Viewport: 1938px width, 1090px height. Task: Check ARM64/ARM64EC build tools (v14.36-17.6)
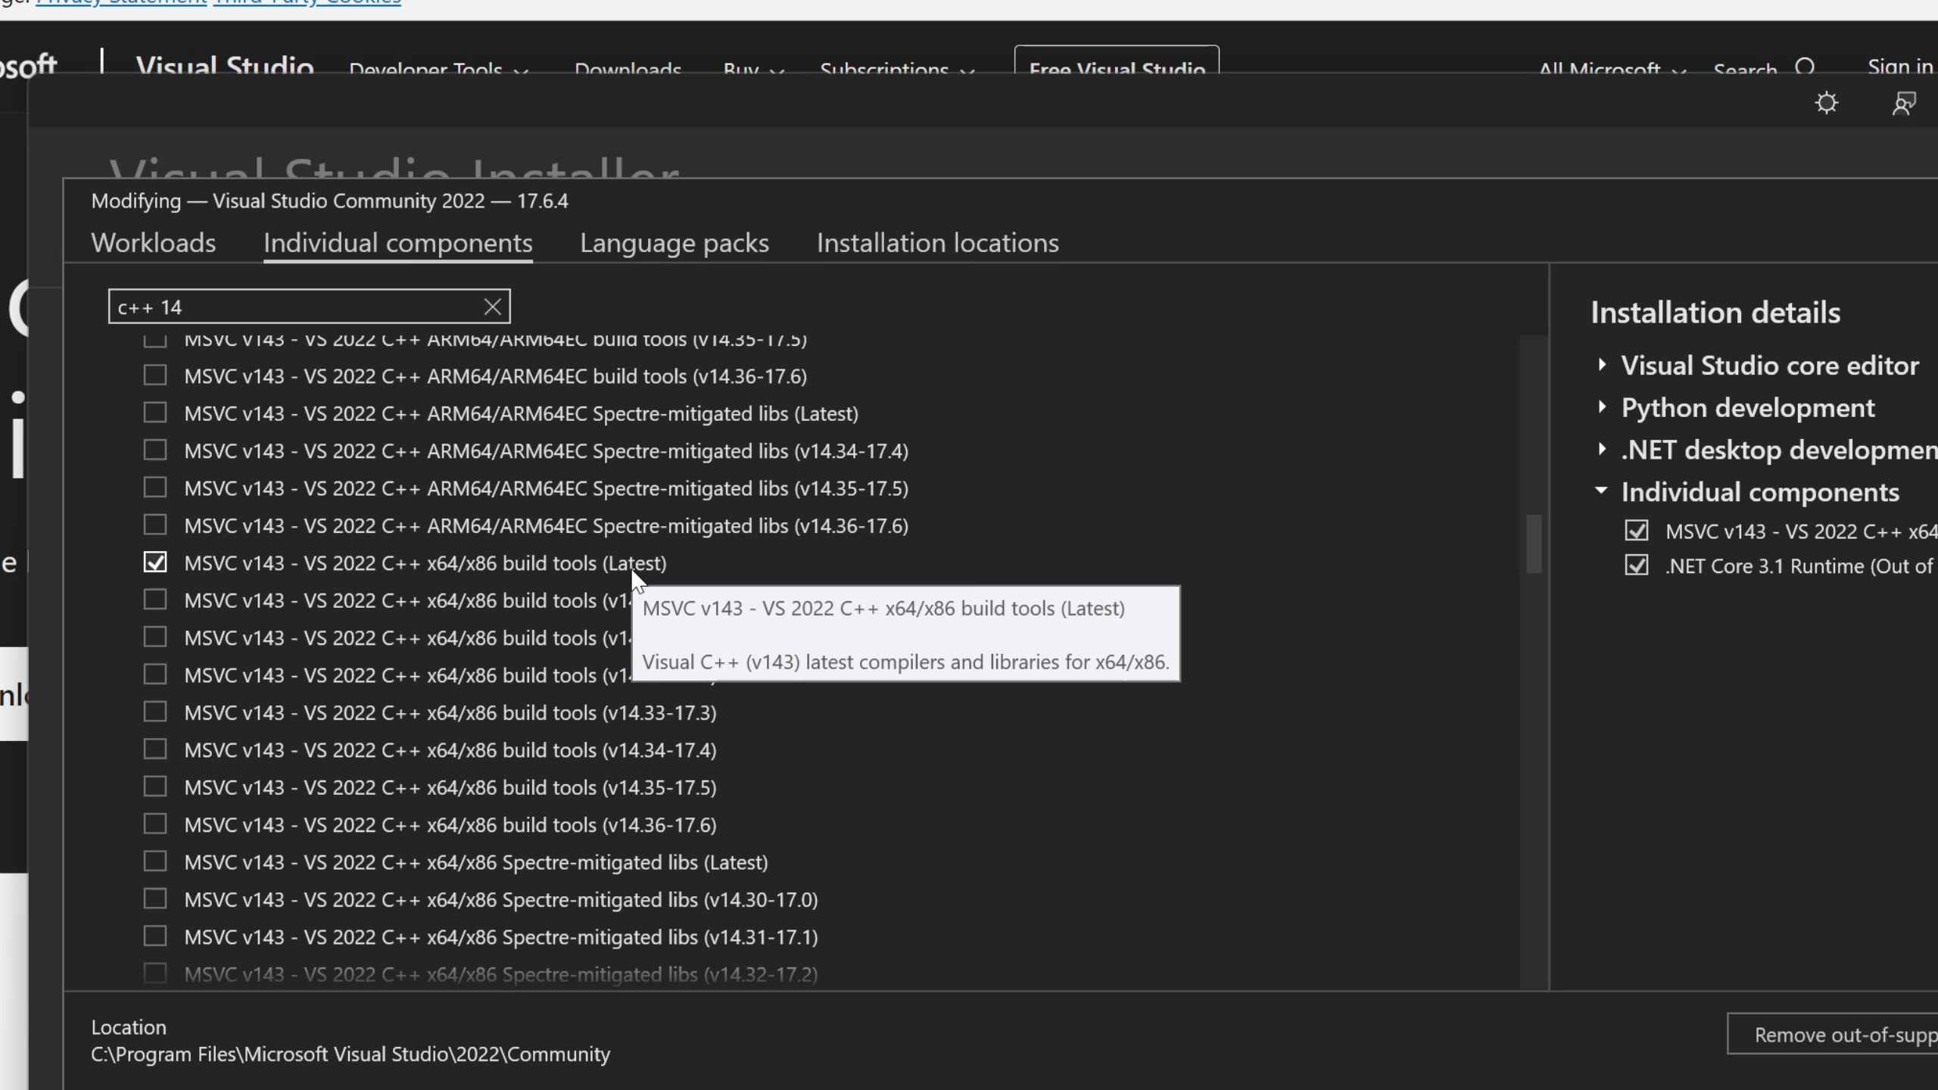pyautogui.click(x=155, y=375)
